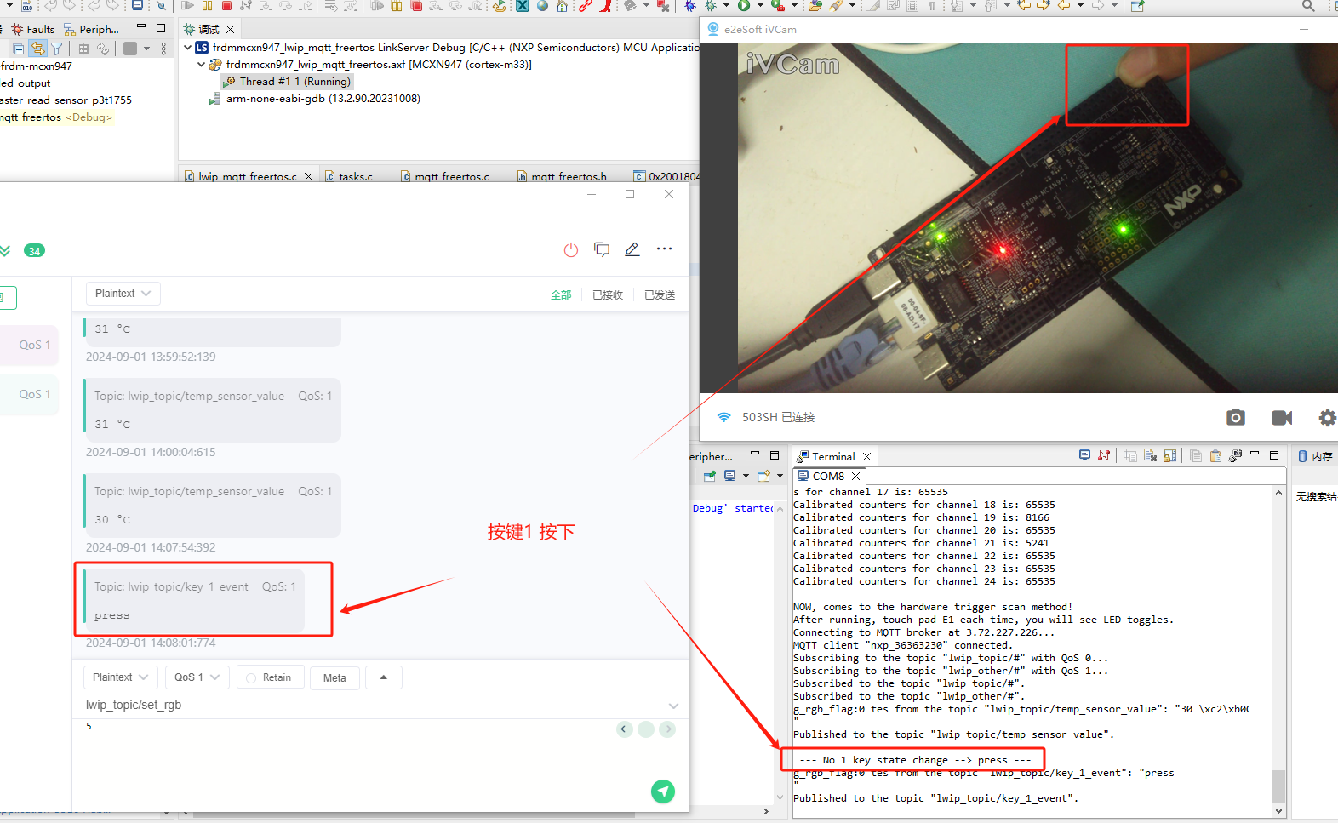The height and width of the screenshot is (823, 1338).
Task: Click the 34 unread badge
Action: 34,250
